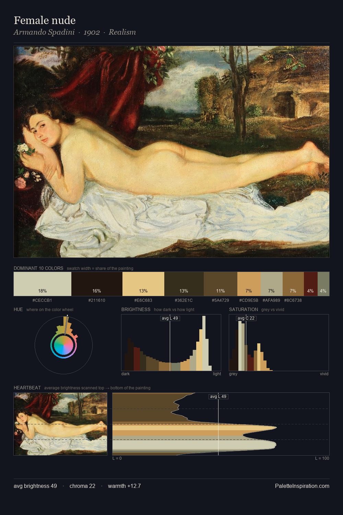Viewport: 343px width, 515px height.
Task: Pick the 7% grey-beige swatch #AFA989
Action: (x=272, y=284)
